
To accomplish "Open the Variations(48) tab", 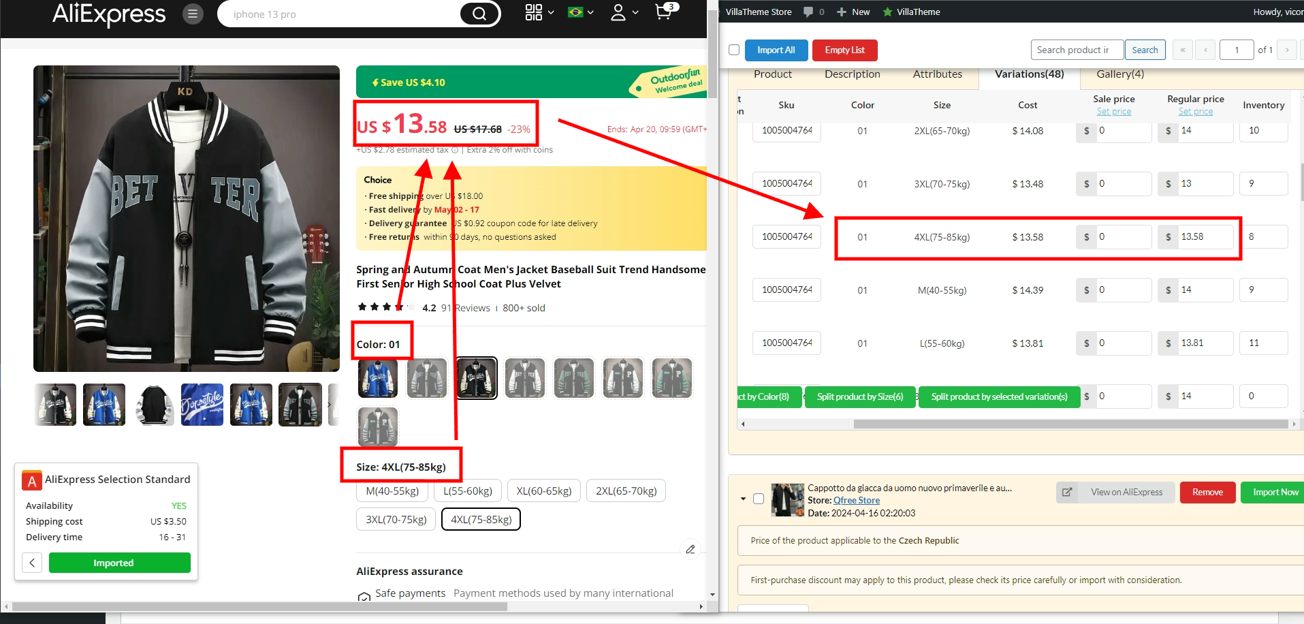I will click(x=1030, y=74).
